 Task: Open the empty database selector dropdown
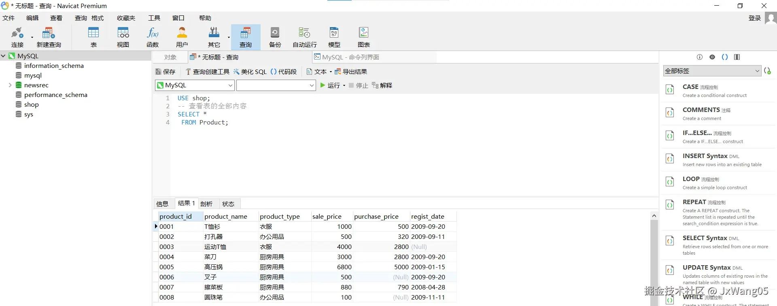[276, 85]
